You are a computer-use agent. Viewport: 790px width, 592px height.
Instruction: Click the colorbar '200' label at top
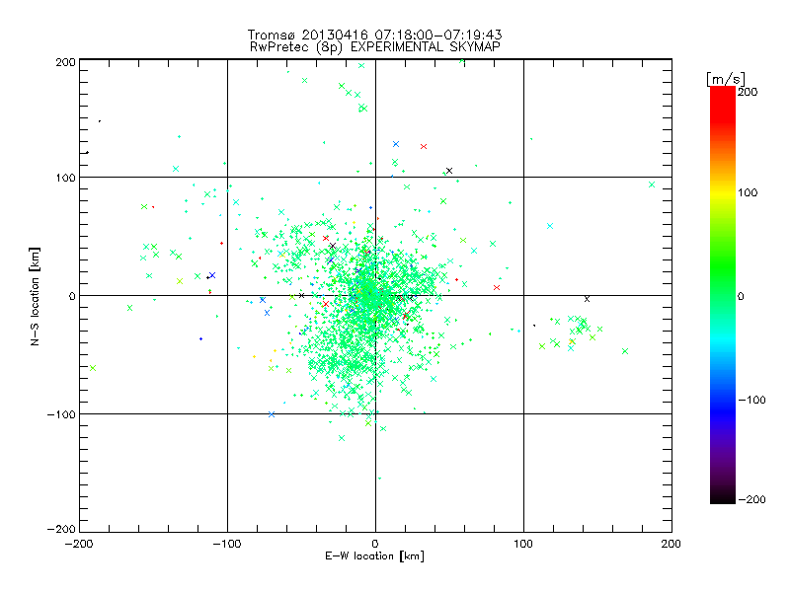tap(748, 92)
